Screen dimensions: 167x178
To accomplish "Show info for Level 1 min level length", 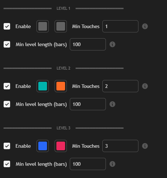I will (x=112, y=44).
